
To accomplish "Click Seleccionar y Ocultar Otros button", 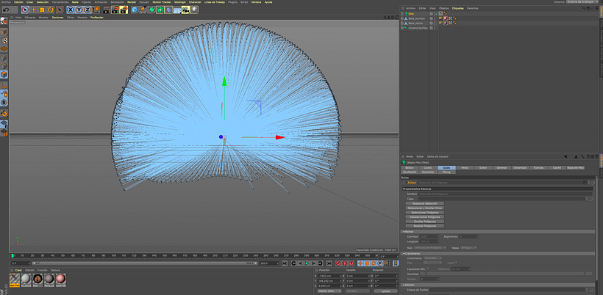I will click(425, 208).
